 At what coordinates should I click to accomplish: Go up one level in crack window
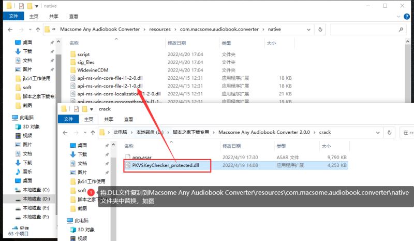tap(93, 133)
